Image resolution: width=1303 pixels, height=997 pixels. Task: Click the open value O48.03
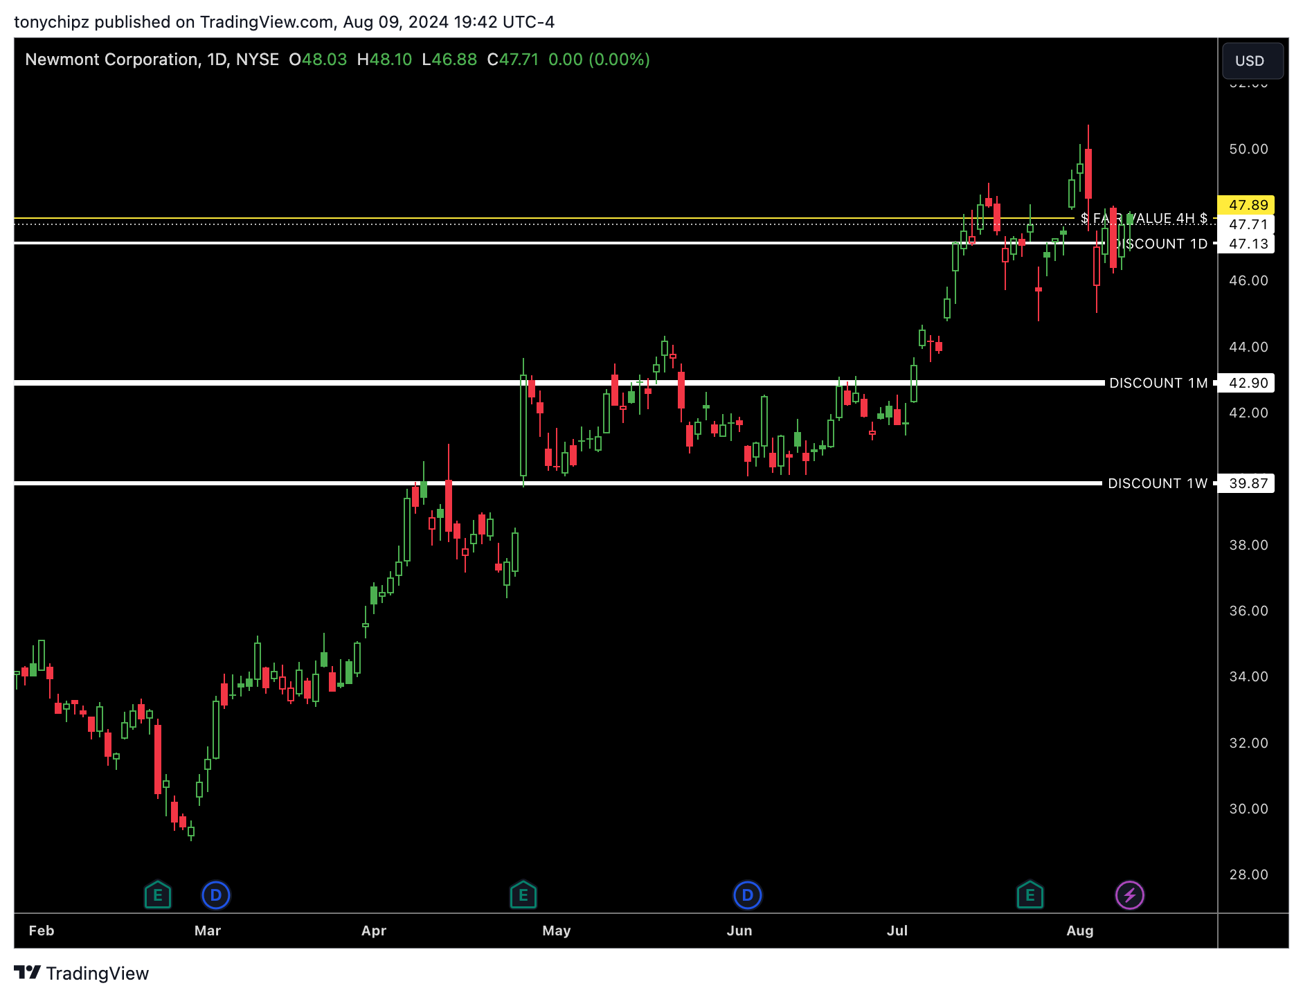coord(318,60)
